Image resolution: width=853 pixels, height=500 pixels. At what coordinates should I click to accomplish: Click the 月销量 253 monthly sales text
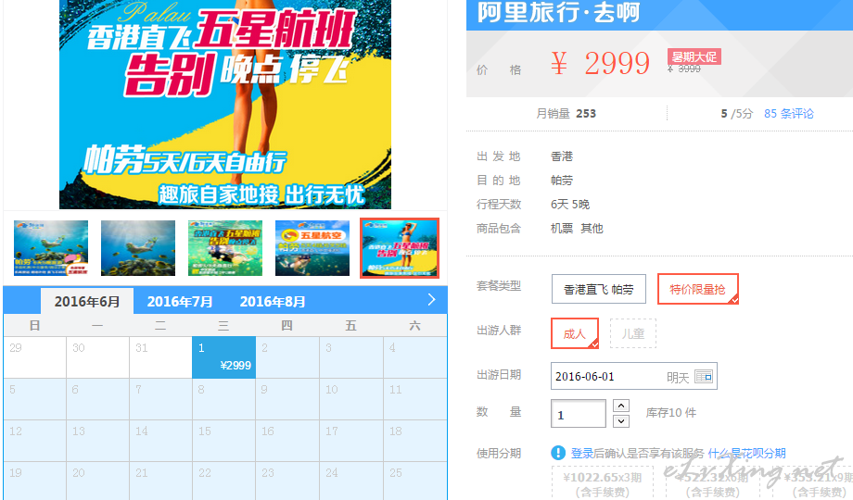tap(566, 114)
